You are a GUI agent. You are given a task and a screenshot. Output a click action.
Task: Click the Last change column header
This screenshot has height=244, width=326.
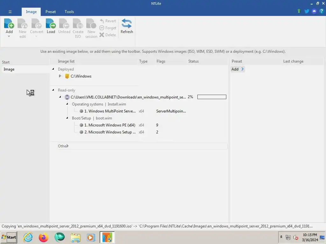point(293,61)
